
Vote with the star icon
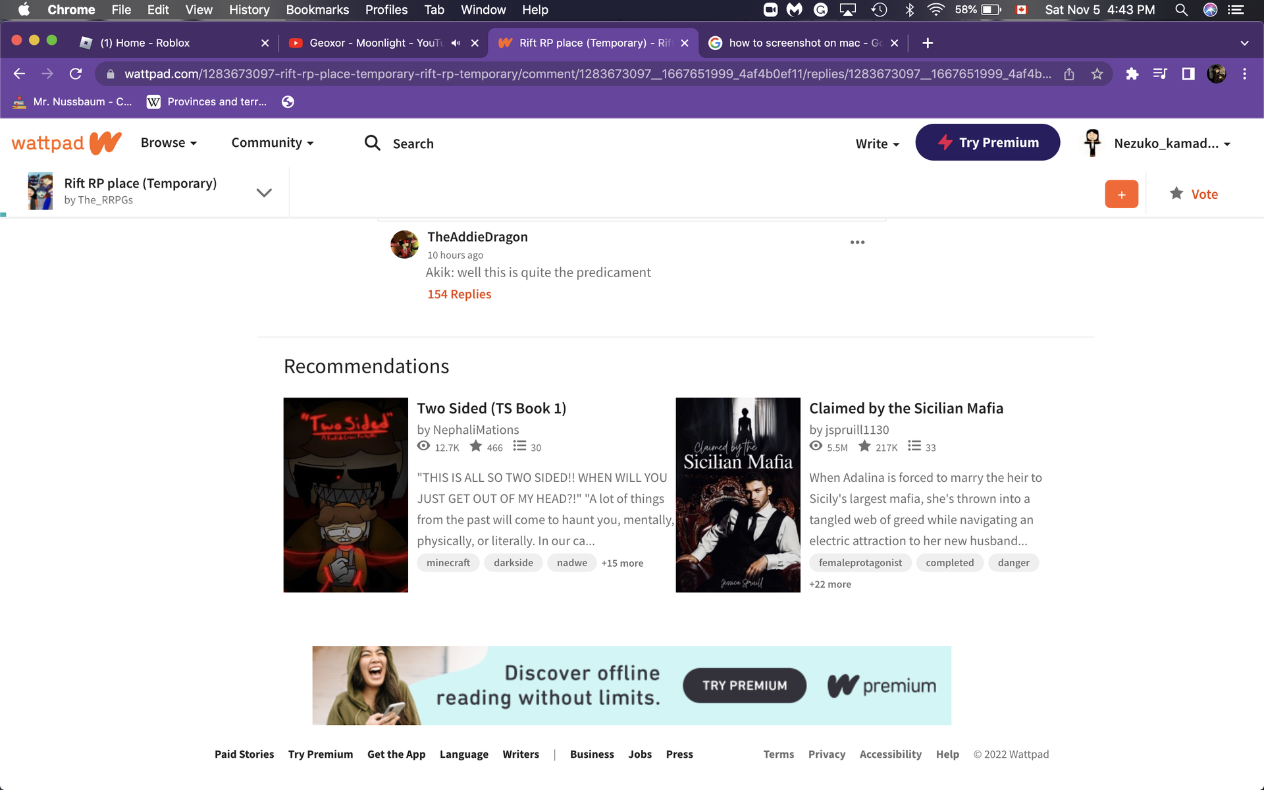[x=1176, y=194]
